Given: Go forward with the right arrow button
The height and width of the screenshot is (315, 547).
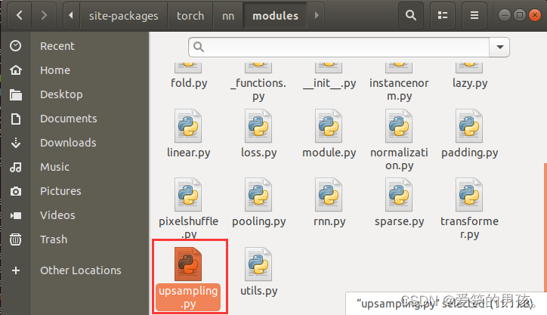Looking at the screenshot, I should point(44,15).
